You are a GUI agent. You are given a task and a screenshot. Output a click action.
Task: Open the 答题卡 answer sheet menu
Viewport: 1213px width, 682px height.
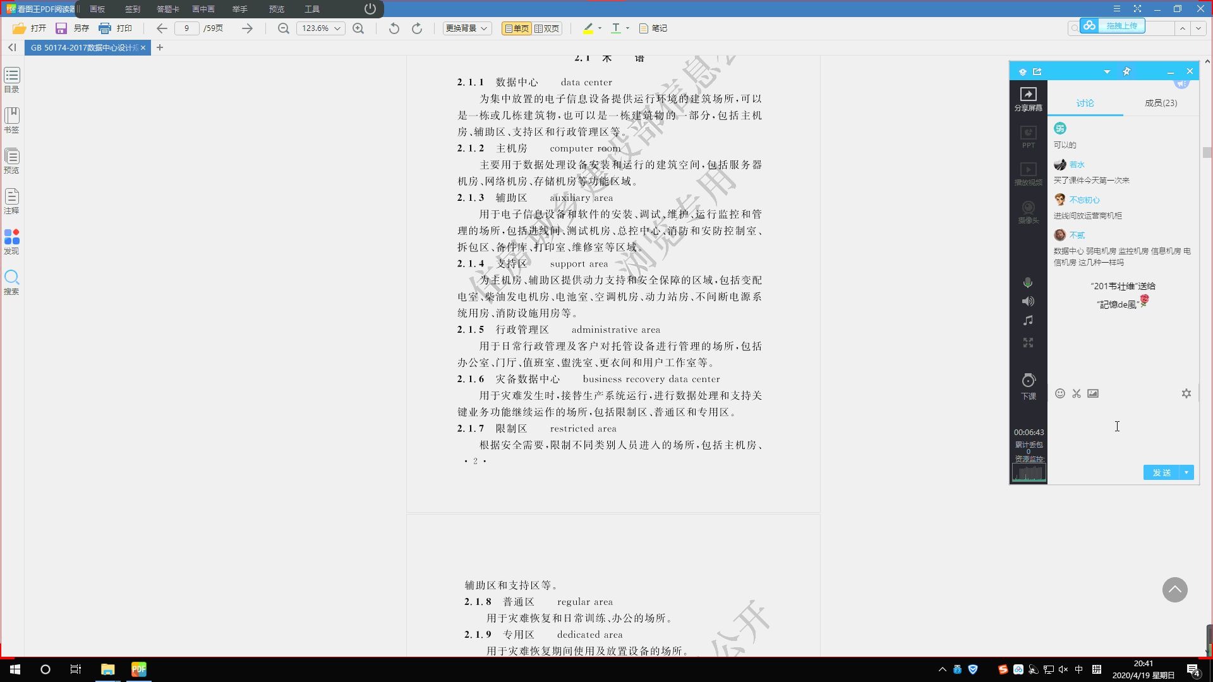(x=168, y=9)
